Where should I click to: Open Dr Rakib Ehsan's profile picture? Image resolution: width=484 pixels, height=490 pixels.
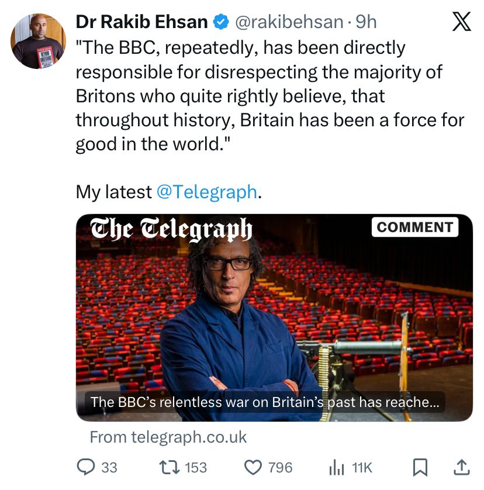(x=38, y=41)
